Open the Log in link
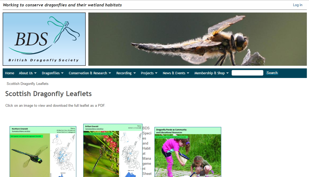309x177 pixels. [297, 5]
